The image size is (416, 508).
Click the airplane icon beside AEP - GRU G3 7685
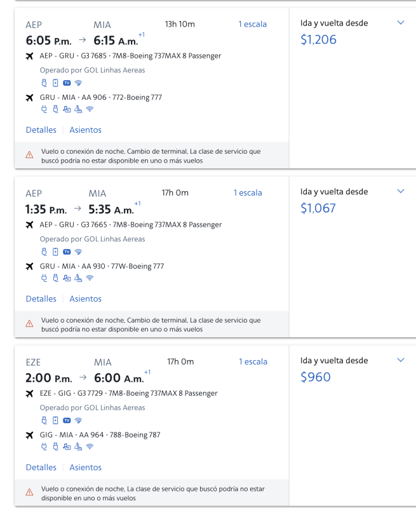point(29,57)
